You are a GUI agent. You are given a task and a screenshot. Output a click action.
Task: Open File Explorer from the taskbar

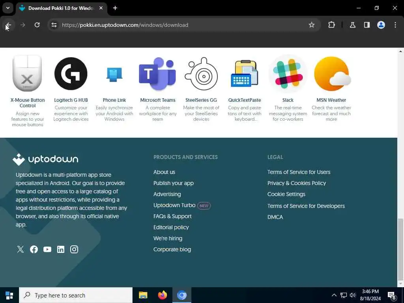point(143,295)
